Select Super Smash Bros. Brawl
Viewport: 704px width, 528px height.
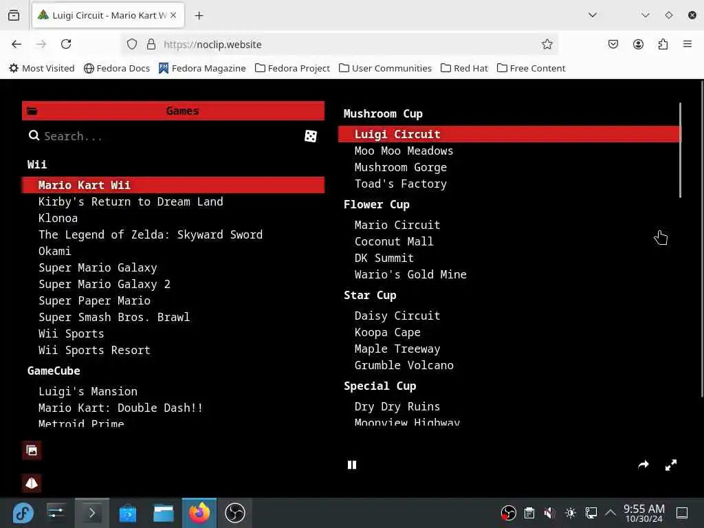point(173,318)
